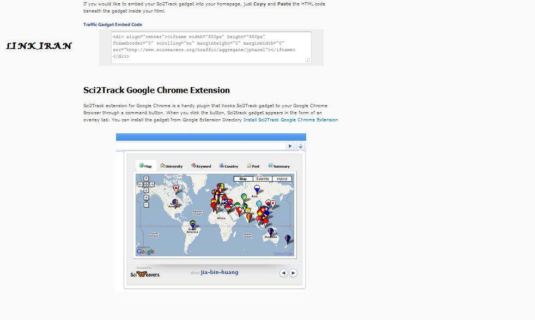Zoom in with the map plus button
Screen dimensions: 535x320
coord(147,198)
